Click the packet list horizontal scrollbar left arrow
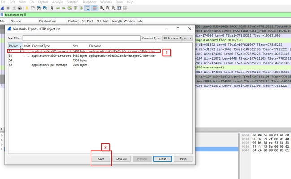 pos(1,129)
